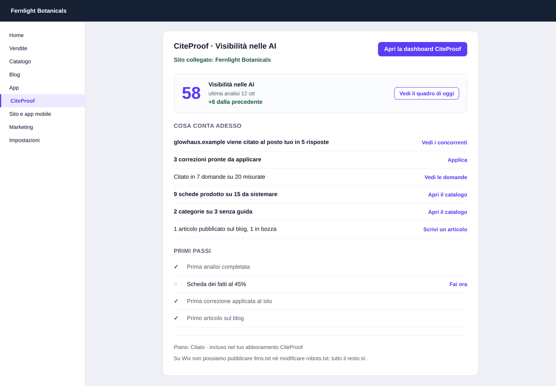This screenshot has height=386, width=556.
Task: Click Vedi il quadro di oggi
Action: (426, 94)
